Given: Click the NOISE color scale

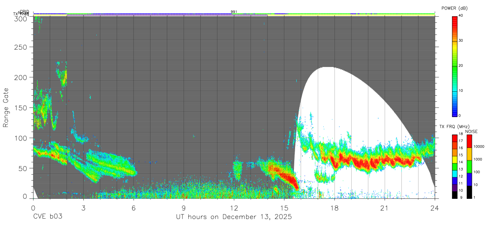Looking at the screenshot, I should pyautogui.click(x=469, y=167).
